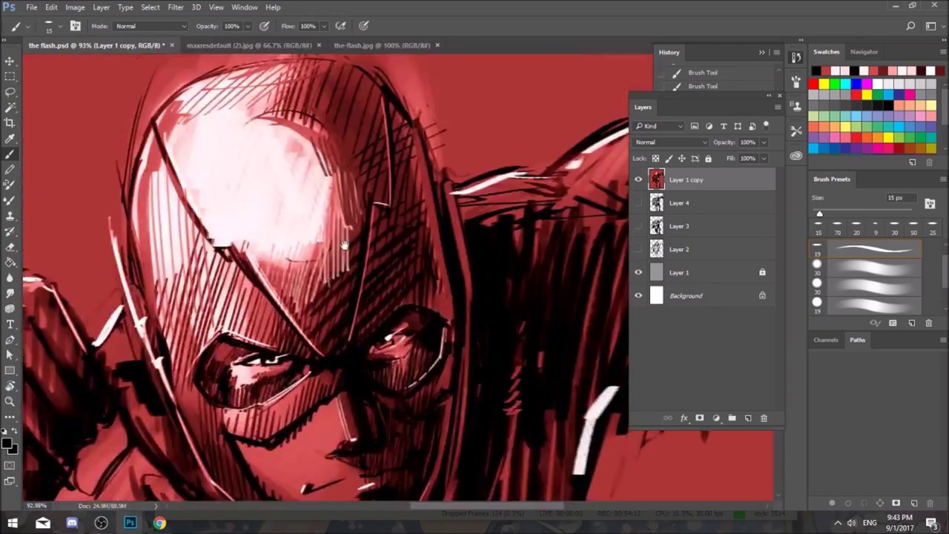Open the layer blend mode Normal dropdown

(x=671, y=142)
